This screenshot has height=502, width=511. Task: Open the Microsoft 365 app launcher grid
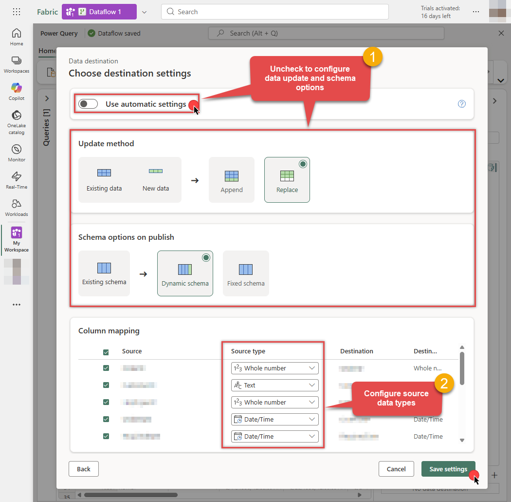[x=17, y=12]
